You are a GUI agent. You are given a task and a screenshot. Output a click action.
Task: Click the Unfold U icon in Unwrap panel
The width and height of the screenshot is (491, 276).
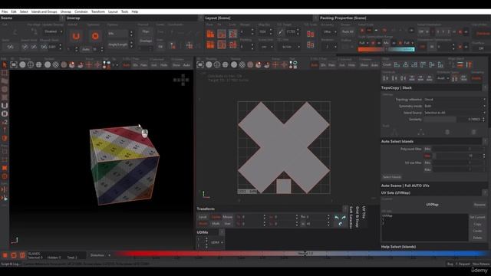click(76, 37)
